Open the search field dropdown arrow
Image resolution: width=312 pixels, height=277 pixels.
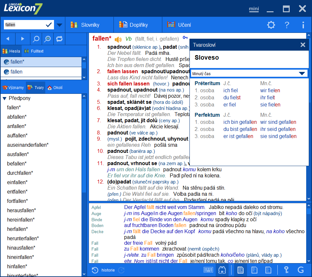[x=59, y=25]
